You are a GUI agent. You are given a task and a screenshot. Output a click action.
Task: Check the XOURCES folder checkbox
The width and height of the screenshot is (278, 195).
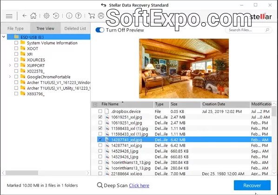point(16,60)
